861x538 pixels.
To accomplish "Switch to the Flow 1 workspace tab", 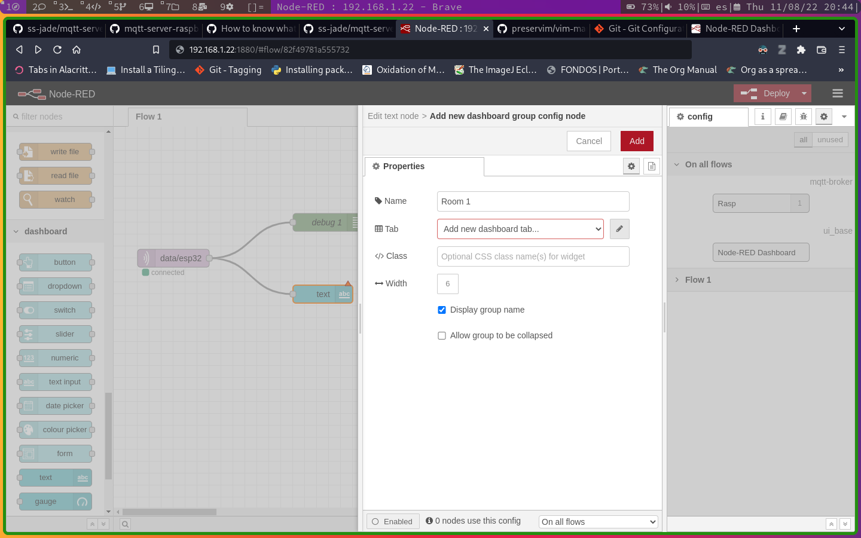I will coord(188,117).
